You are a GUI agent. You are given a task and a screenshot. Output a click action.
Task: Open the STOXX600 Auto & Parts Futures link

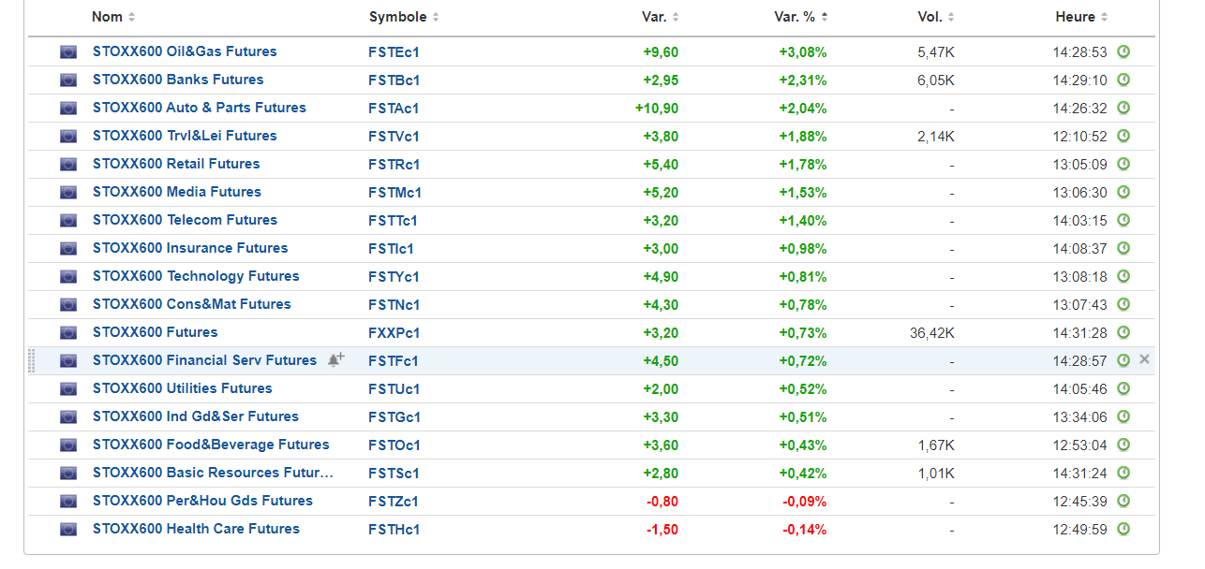tap(199, 108)
